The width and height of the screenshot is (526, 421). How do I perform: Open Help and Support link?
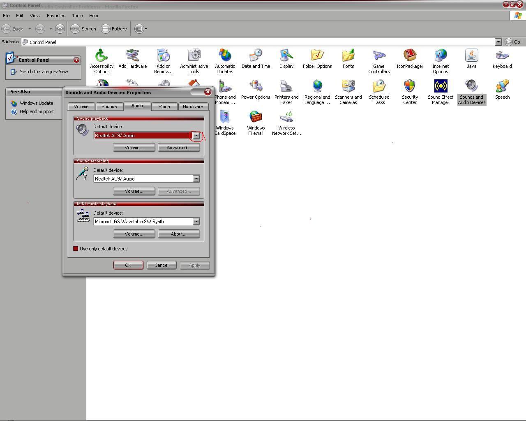click(37, 111)
